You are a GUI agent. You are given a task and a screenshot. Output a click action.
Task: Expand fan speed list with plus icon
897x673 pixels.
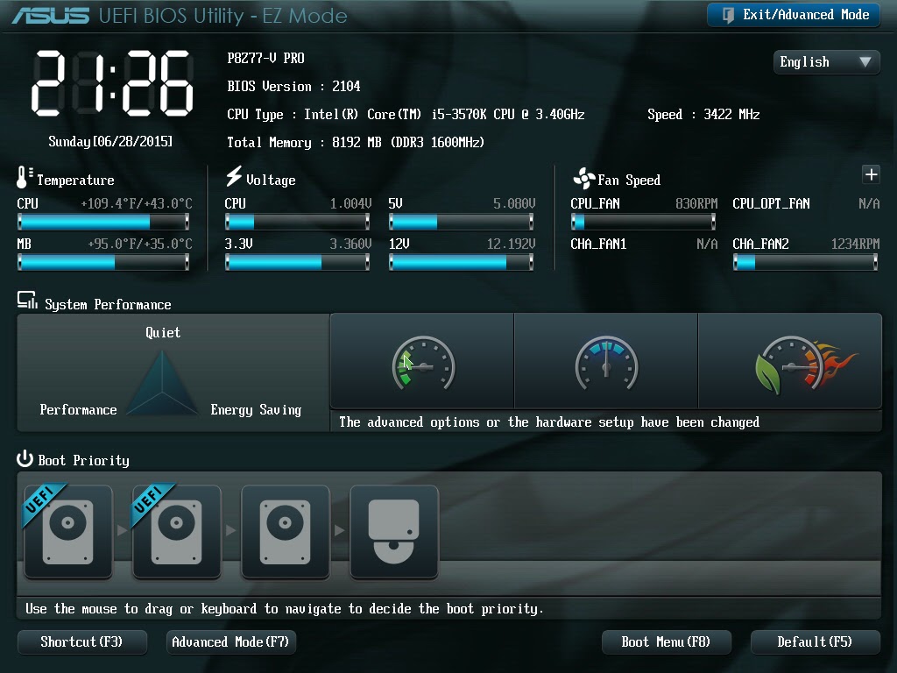point(871,174)
